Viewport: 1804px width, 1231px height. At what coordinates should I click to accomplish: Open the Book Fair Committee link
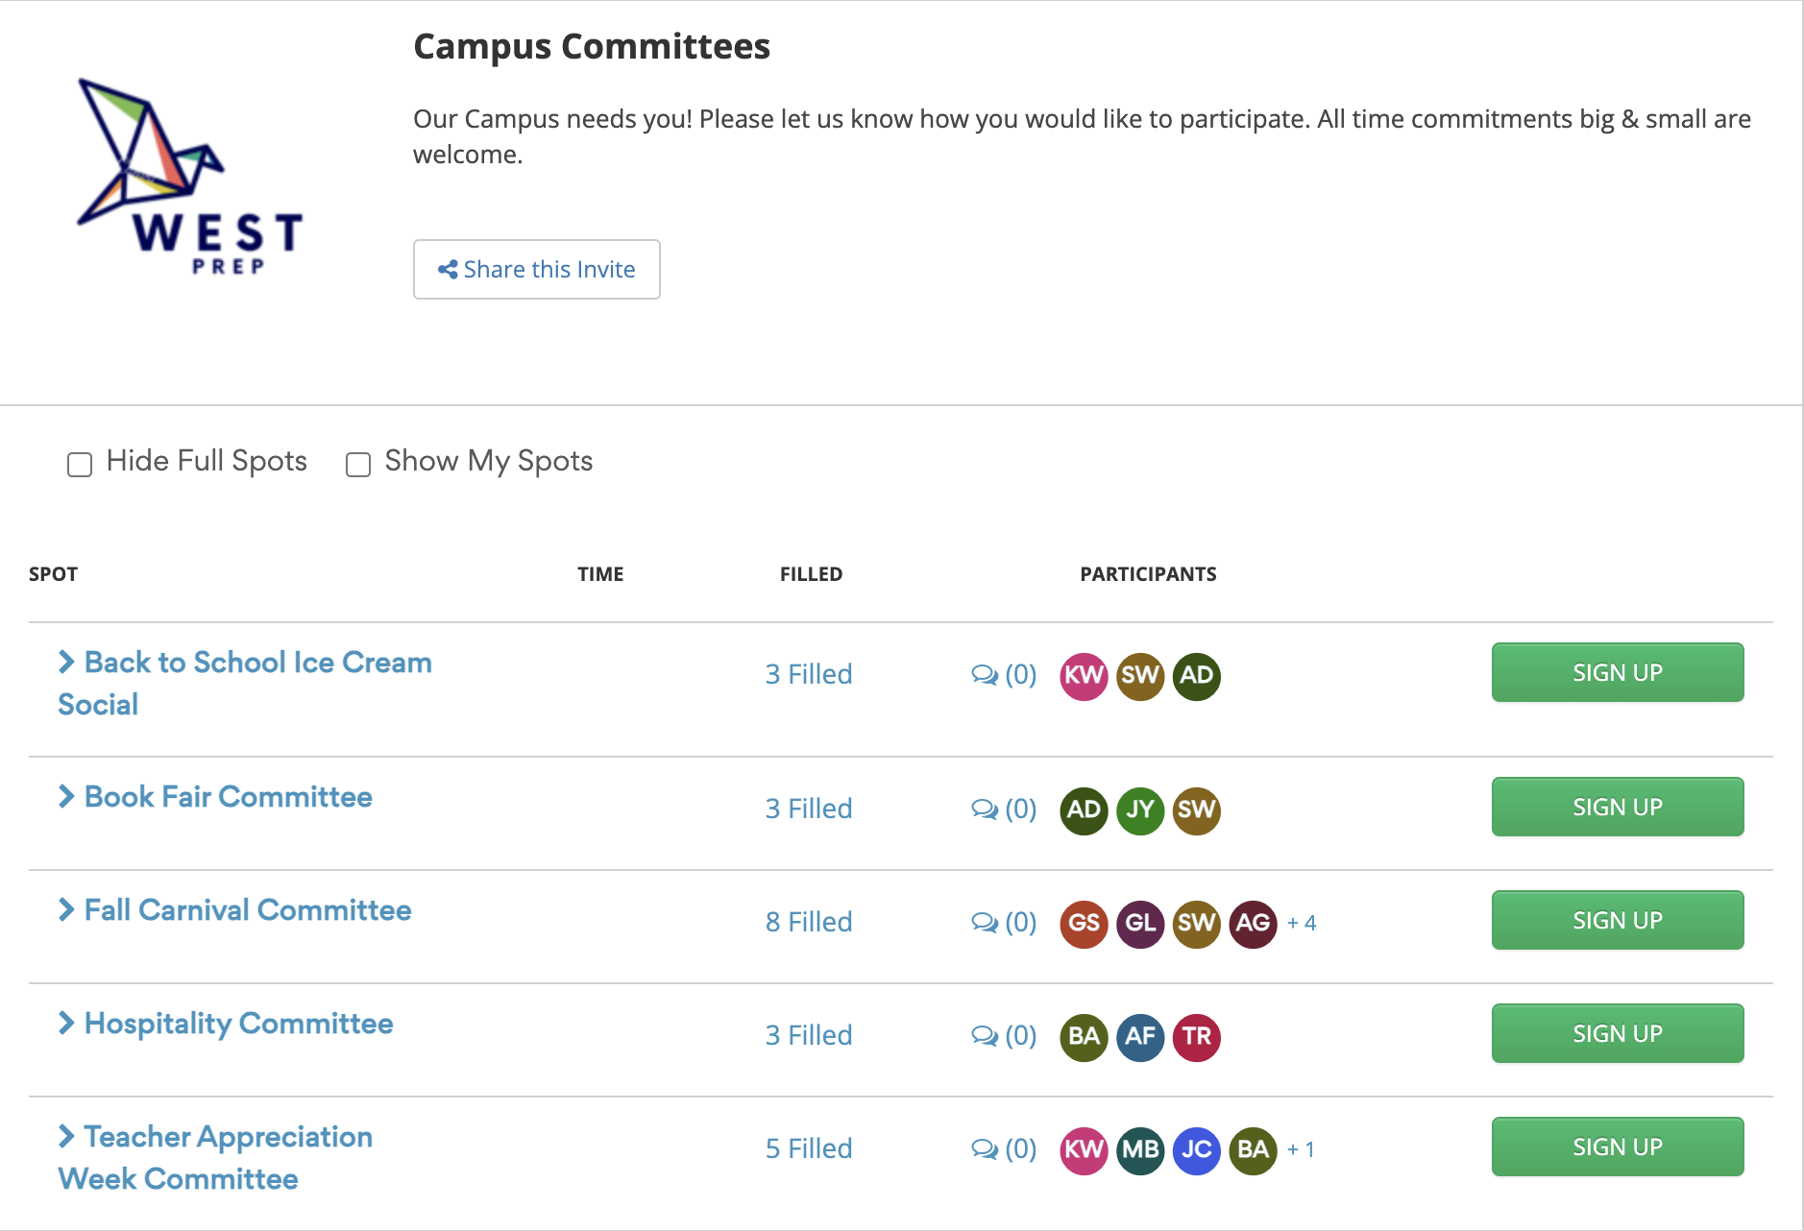tap(229, 797)
